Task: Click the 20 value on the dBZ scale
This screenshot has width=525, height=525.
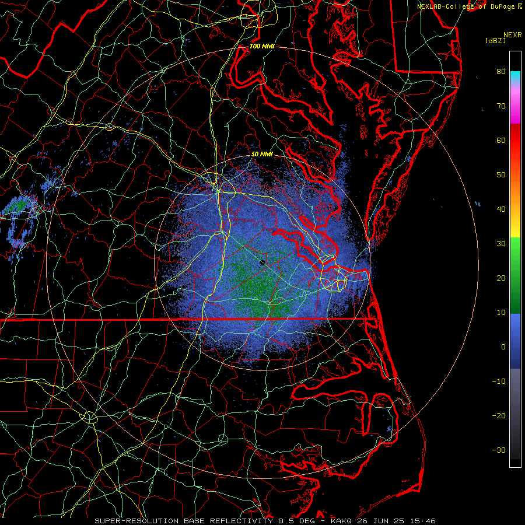Action: [501, 278]
